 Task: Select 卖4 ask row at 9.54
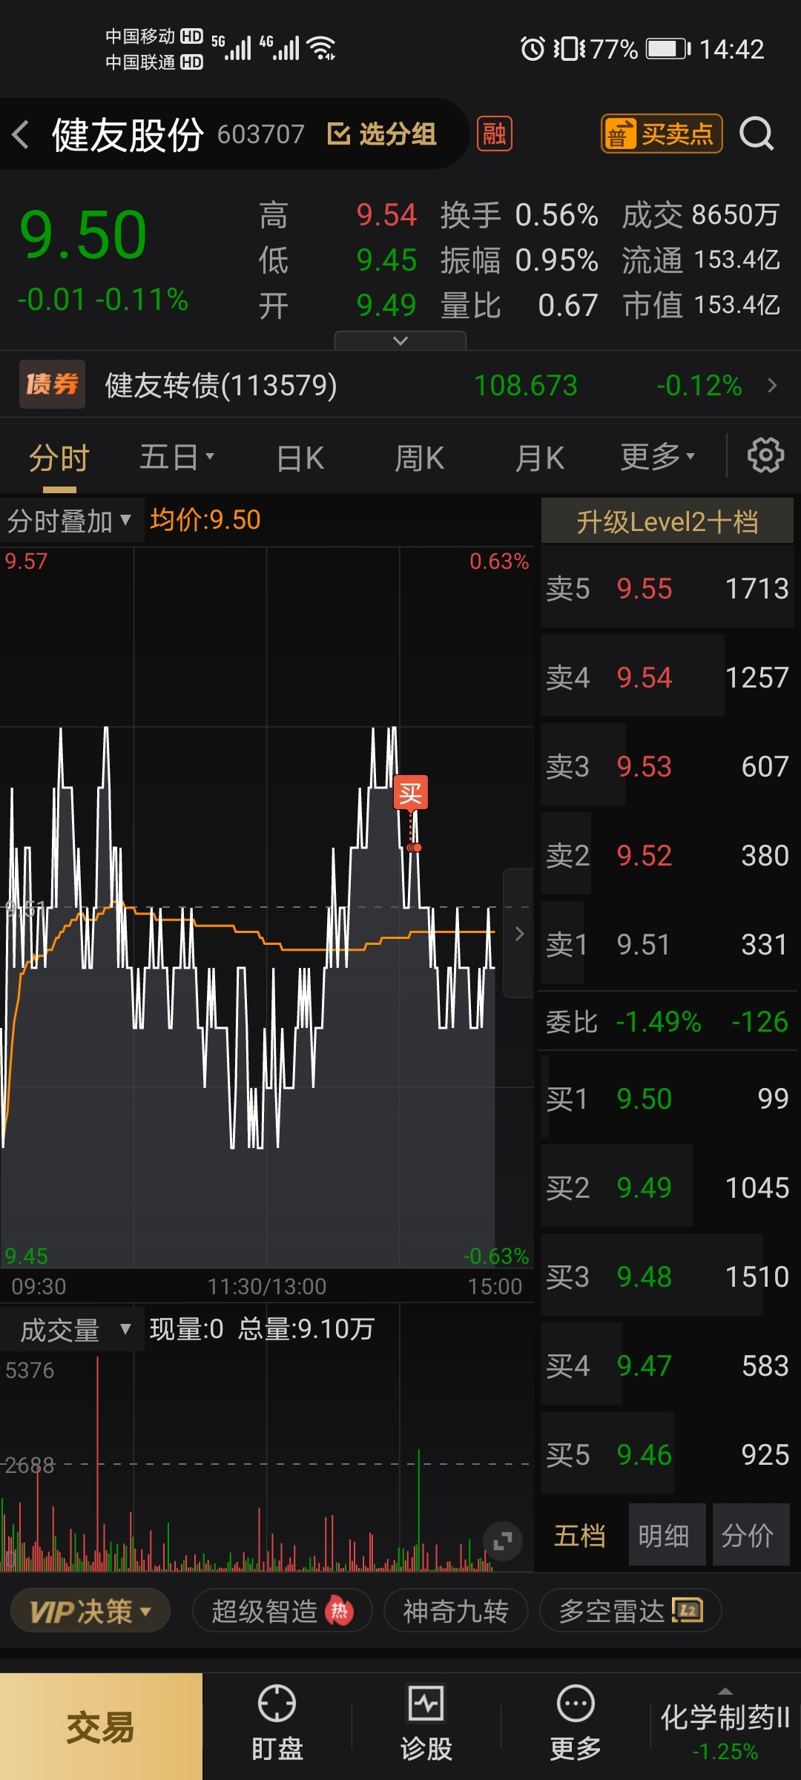point(667,677)
